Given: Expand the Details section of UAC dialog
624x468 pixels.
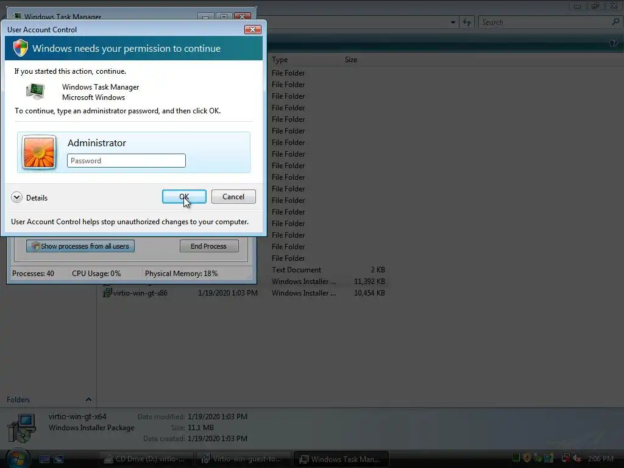Looking at the screenshot, I should tap(16, 197).
